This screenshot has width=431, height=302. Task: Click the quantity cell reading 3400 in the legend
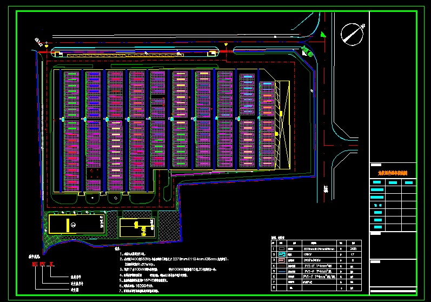click(x=354, y=248)
